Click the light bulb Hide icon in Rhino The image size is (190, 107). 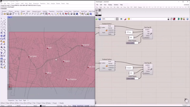60,14
